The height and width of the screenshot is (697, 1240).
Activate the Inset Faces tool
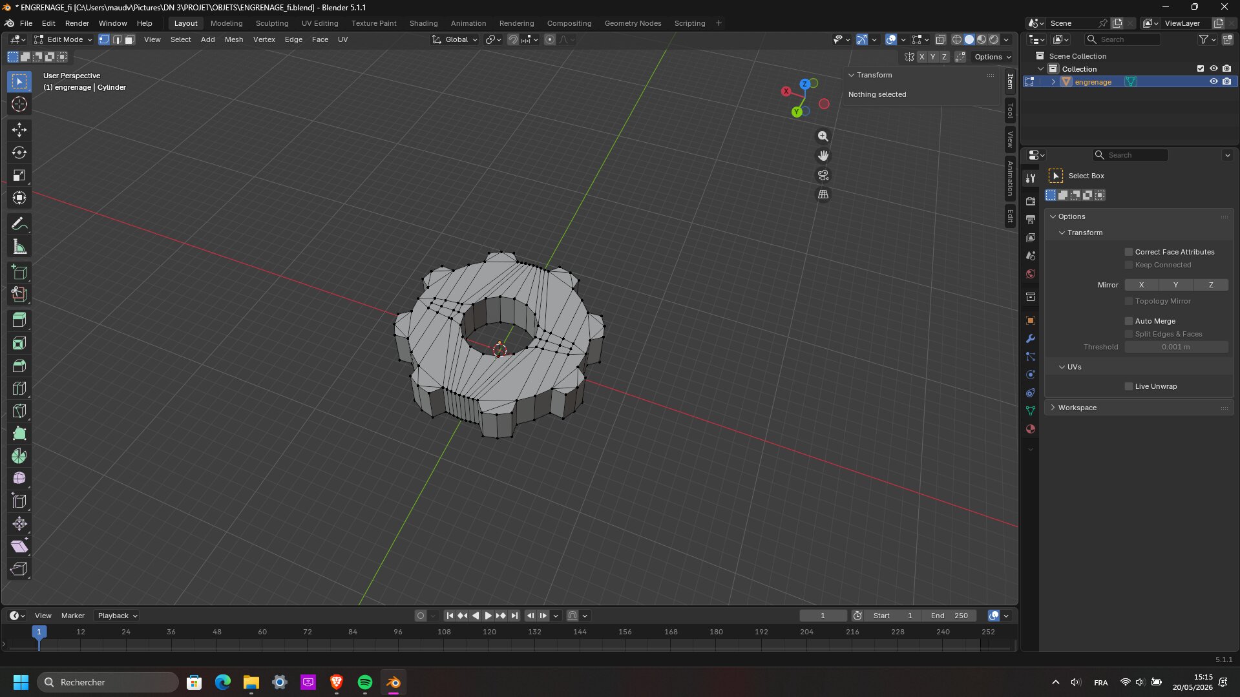pyautogui.click(x=19, y=343)
